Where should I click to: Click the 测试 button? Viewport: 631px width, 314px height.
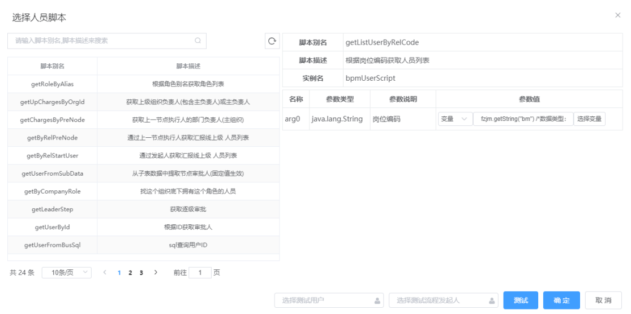[x=521, y=300]
